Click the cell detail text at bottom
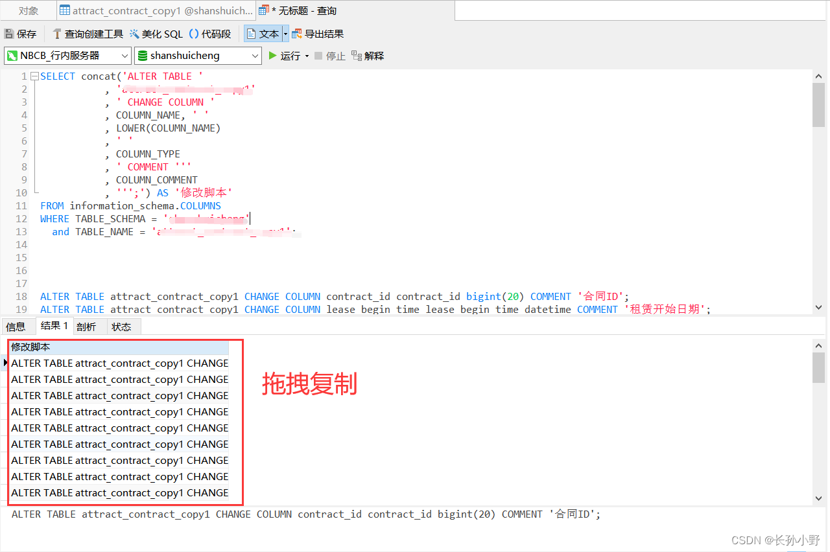 (x=306, y=514)
